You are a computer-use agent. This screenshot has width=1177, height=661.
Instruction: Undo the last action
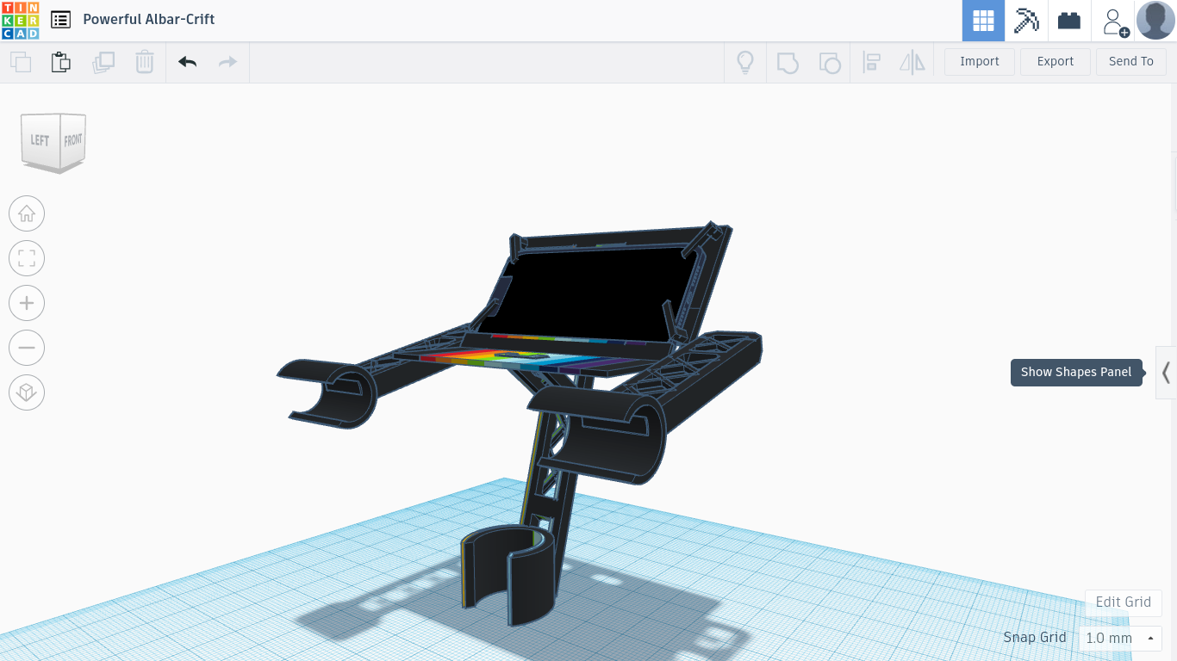tap(188, 62)
